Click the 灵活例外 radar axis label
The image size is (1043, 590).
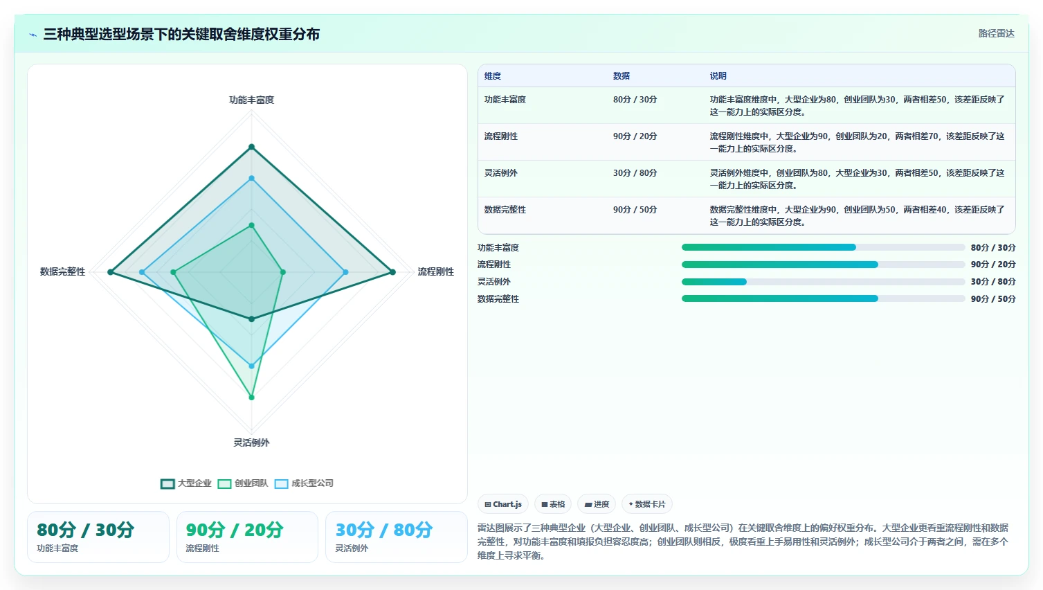[x=251, y=442]
